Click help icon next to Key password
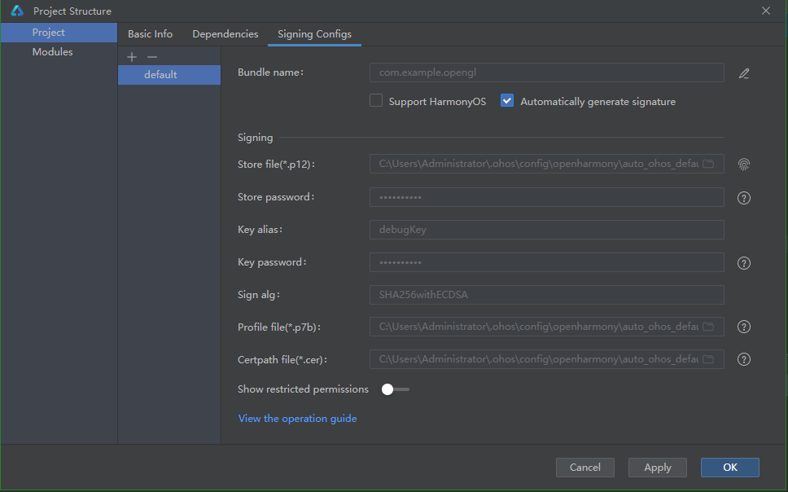The width and height of the screenshot is (788, 492). click(x=743, y=263)
